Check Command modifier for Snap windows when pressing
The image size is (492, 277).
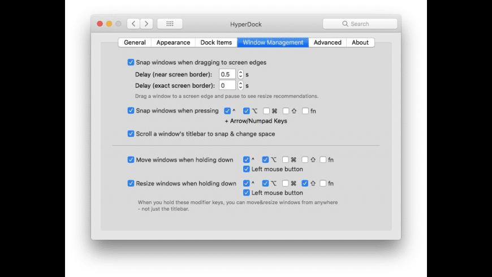point(266,111)
